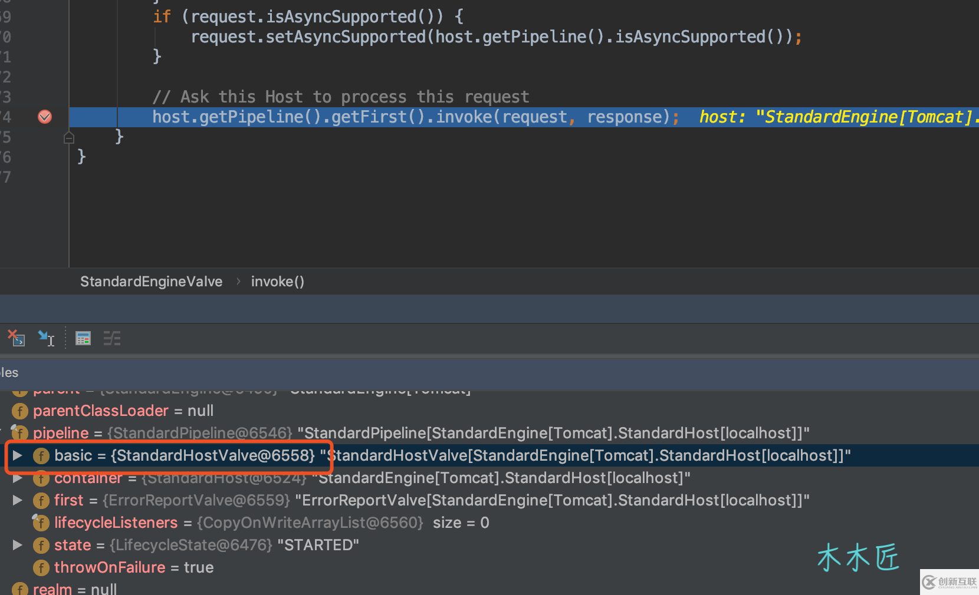Select the parentClassLoader = null row
Screen dimensions: 979x595
coord(490,411)
